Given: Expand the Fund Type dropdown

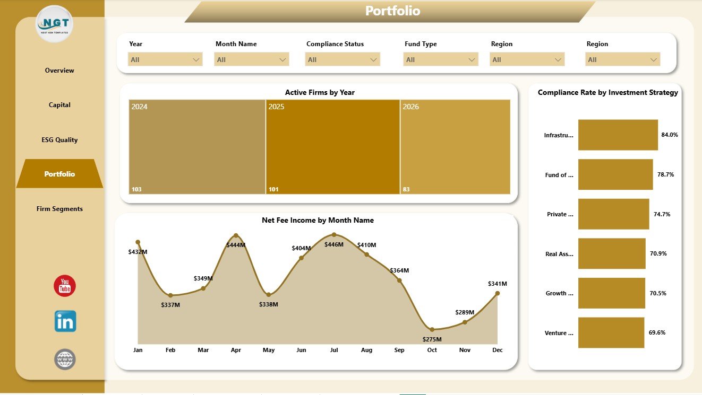Looking at the screenshot, I should (x=441, y=59).
